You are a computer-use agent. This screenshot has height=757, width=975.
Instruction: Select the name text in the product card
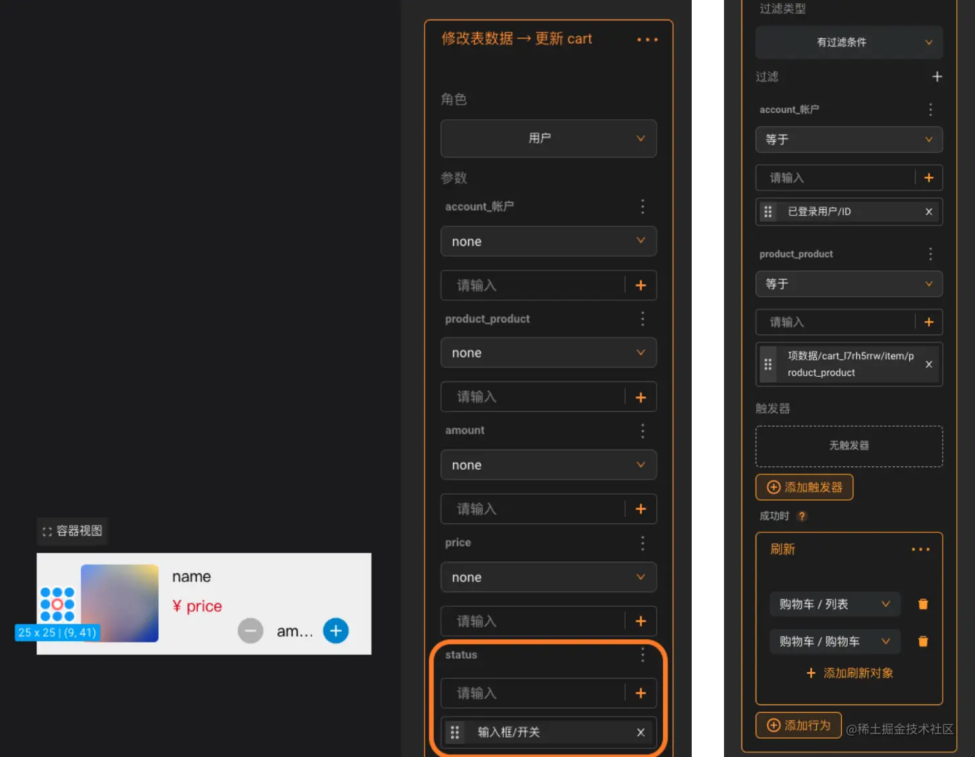191,577
